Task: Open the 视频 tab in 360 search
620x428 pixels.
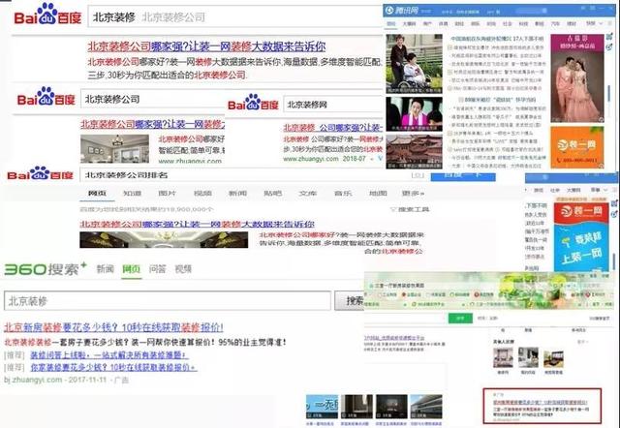Action: (183, 269)
